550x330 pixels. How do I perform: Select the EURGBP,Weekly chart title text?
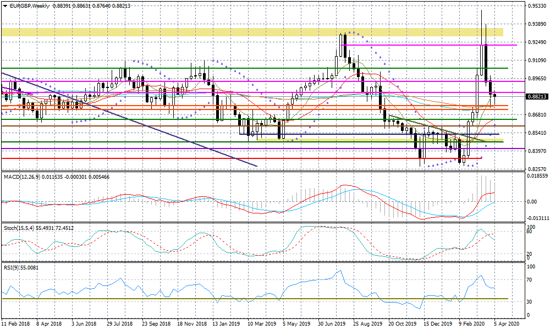pyautogui.click(x=30, y=6)
